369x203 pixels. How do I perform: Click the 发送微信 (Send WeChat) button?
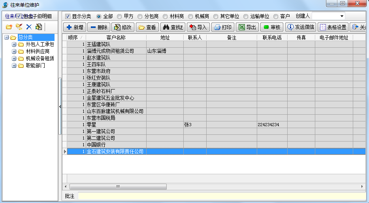pyautogui.click(x=301, y=27)
